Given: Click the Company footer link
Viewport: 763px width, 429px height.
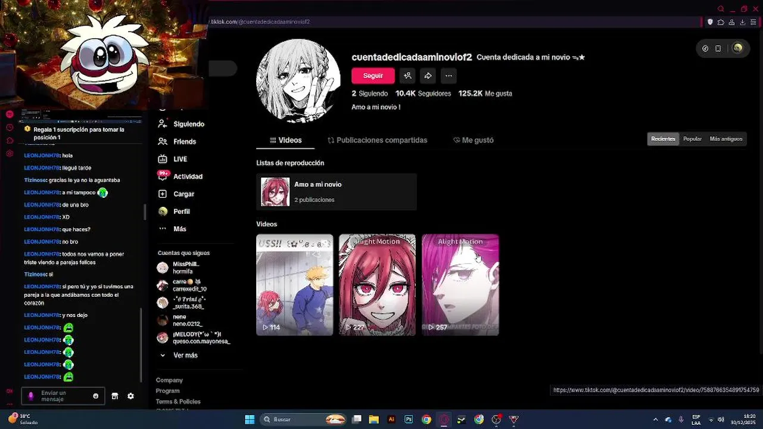Looking at the screenshot, I should (x=169, y=380).
